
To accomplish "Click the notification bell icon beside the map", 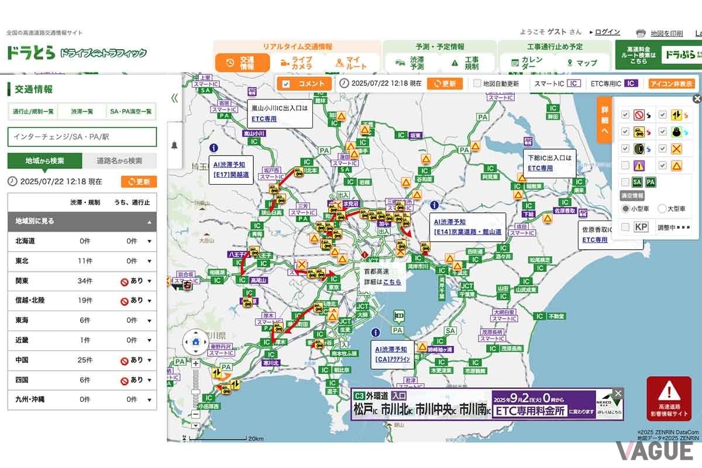I will pos(174,146).
